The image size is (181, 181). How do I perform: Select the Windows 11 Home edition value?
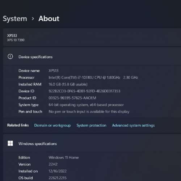coord(64,157)
